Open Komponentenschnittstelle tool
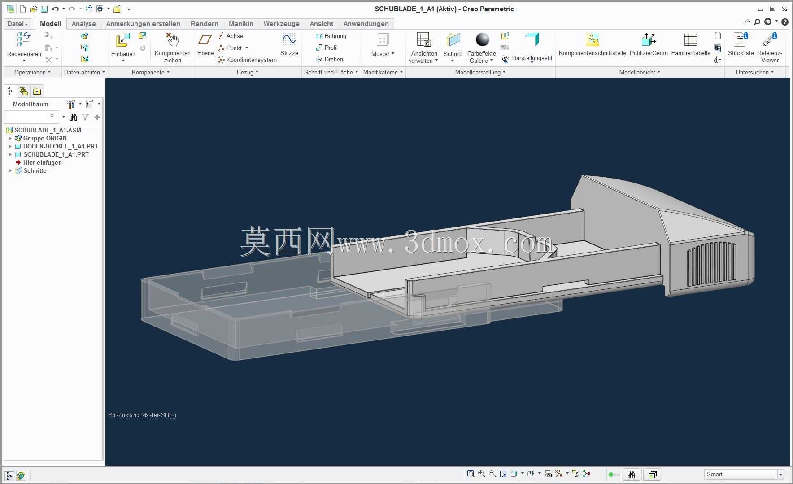This screenshot has width=793, height=484. coord(593,40)
